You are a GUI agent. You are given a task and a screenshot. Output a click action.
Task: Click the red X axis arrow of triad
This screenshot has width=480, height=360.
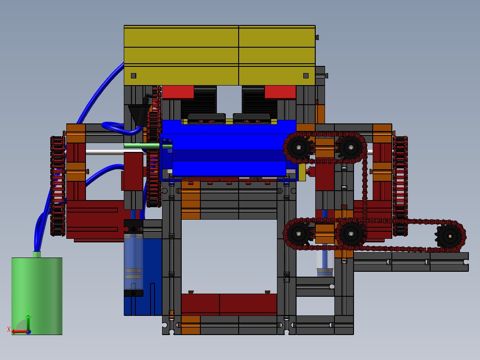point(20,331)
